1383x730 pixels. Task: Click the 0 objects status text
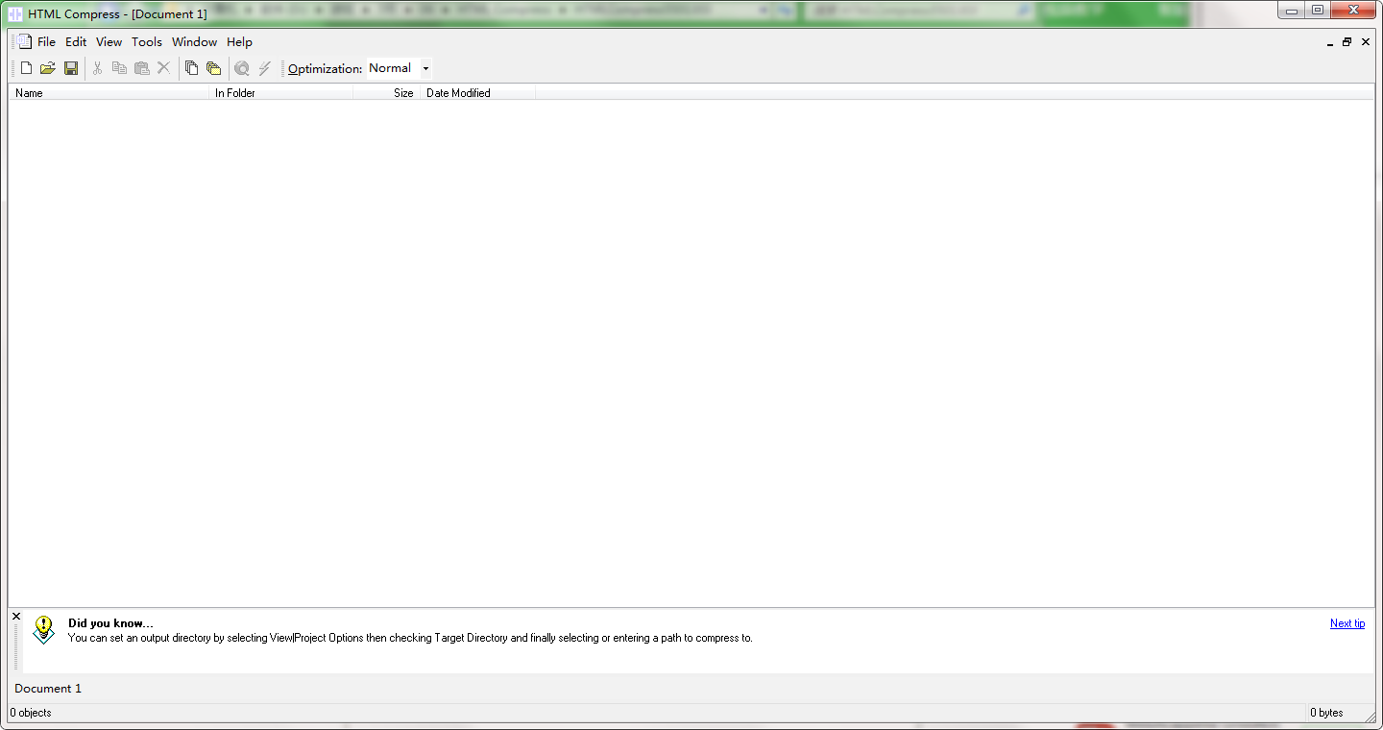(x=31, y=713)
